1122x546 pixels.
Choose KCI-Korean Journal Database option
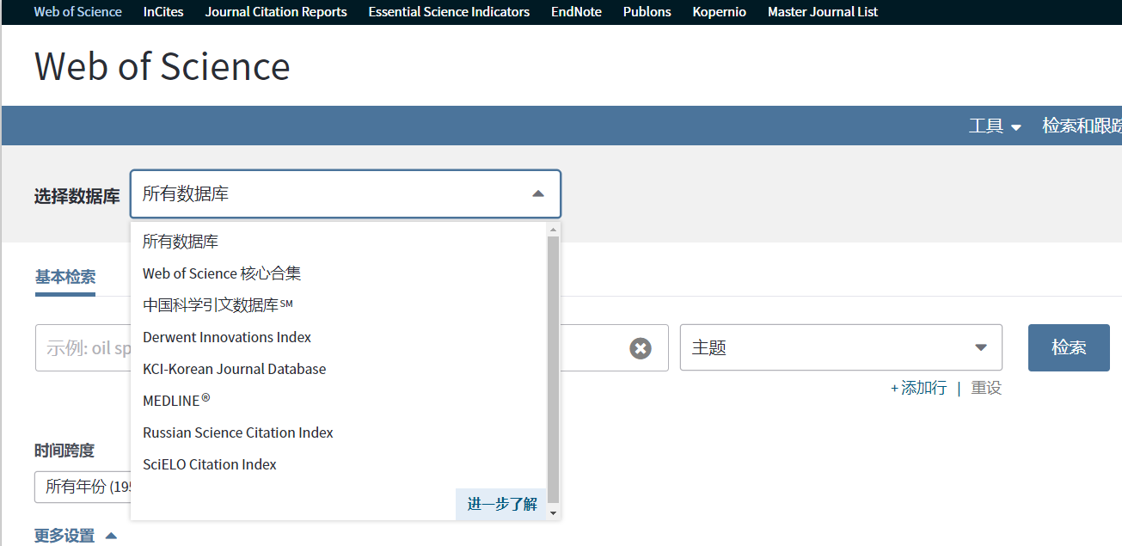tap(339, 369)
